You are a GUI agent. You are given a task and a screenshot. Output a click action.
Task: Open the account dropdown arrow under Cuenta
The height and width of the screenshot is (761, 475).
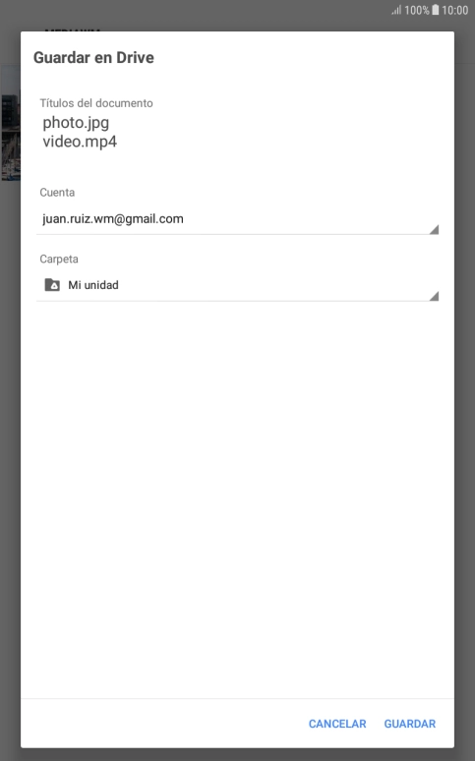[435, 229]
